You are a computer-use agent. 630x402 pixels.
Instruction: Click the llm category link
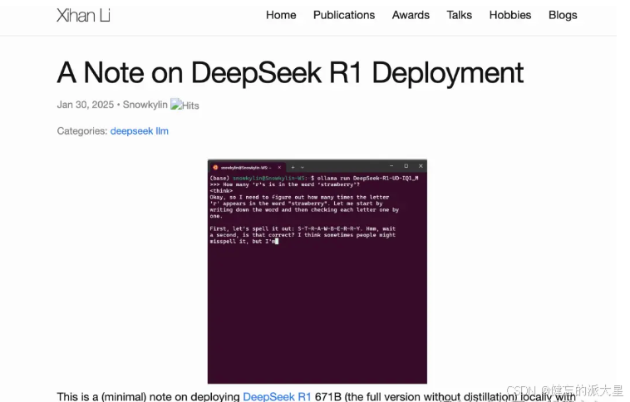click(162, 131)
